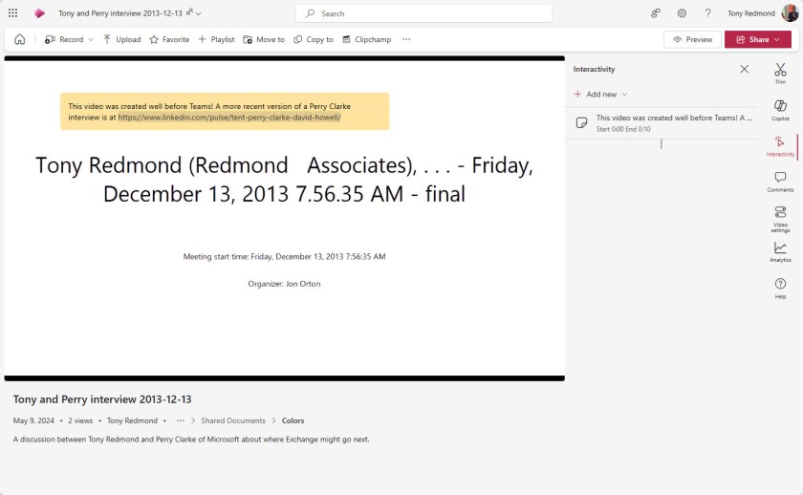Click Tony Redmond owner name below video
The height and width of the screenshot is (495, 803).
tap(132, 420)
